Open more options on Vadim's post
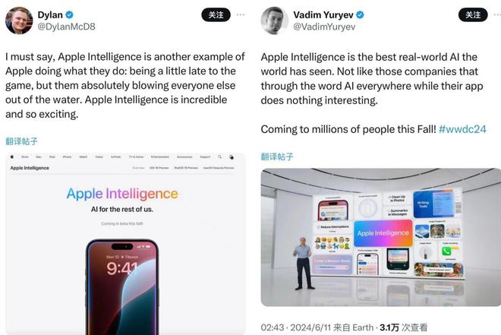 pyautogui.click(x=497, y=14)
